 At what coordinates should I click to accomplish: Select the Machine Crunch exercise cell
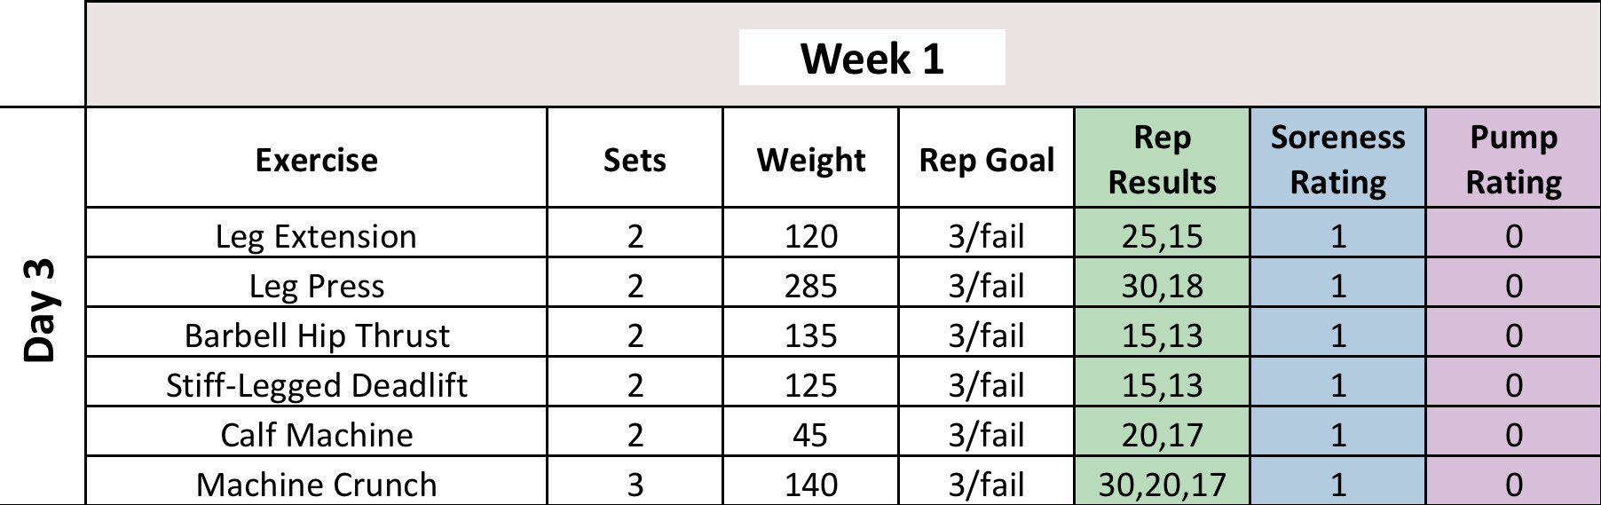click(x=316, y=484)
